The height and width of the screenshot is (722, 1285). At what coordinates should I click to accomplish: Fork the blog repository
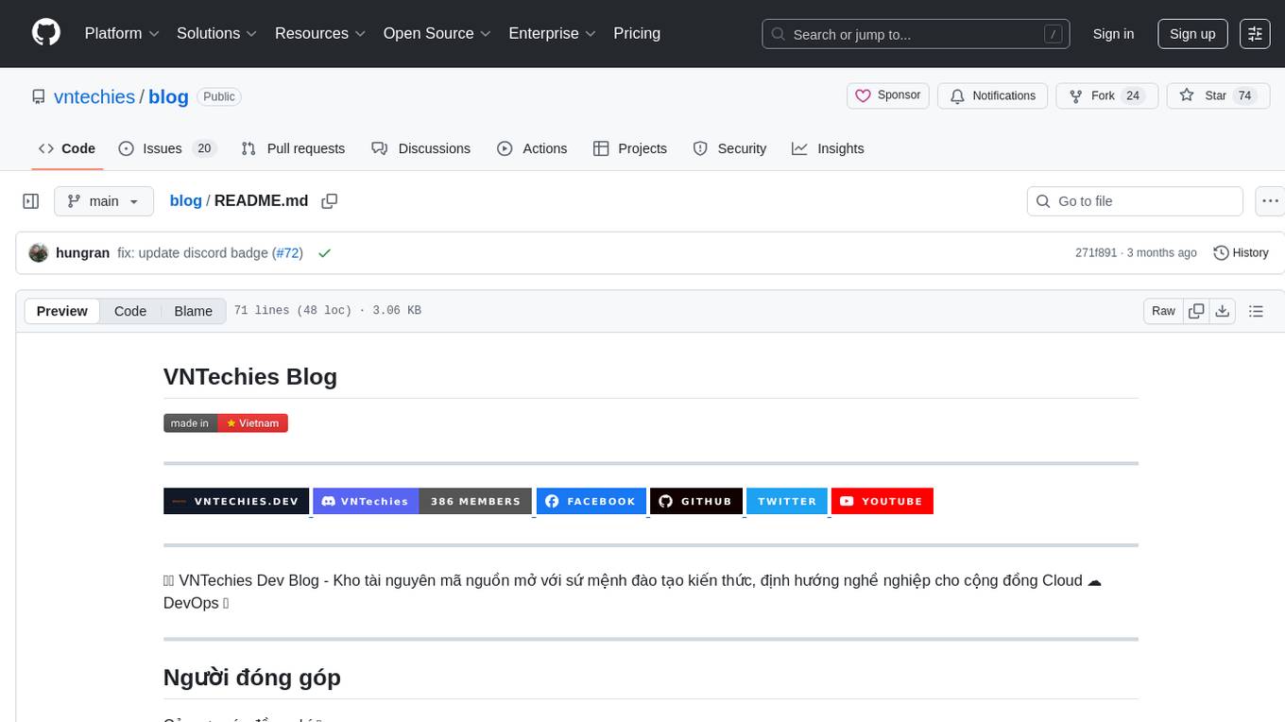pos(1107,95)
